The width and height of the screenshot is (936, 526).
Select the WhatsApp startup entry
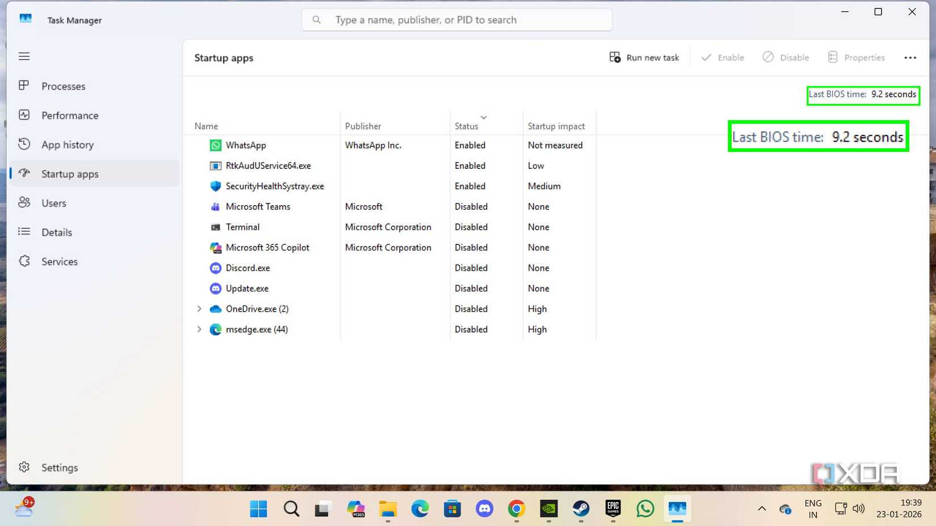pos(246,145)
